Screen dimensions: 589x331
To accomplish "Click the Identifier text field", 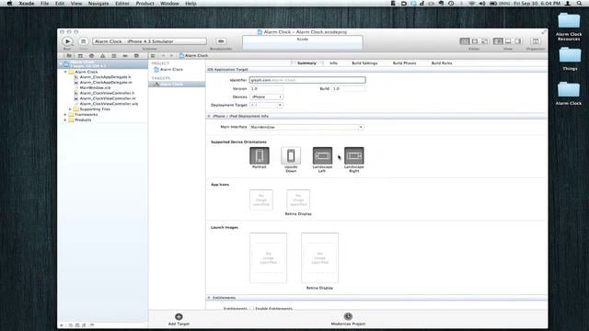I will (307, 80).
